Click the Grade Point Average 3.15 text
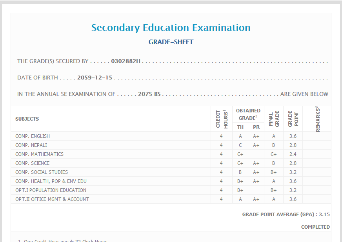This screenshot has height=242, width=342. [x=286, y=215]
